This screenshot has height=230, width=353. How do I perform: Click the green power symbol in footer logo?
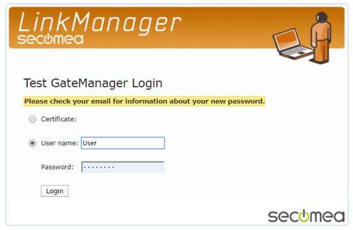304,216
